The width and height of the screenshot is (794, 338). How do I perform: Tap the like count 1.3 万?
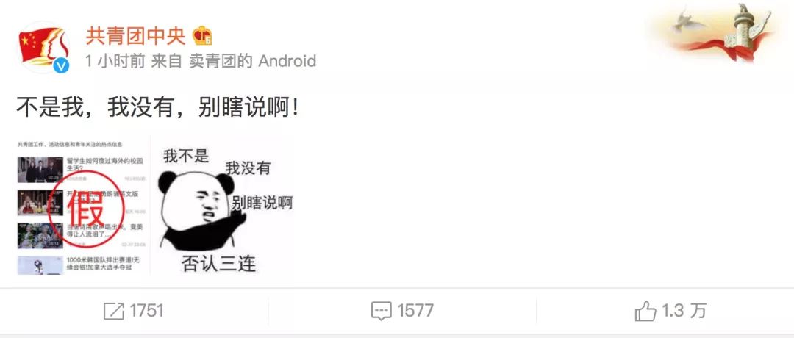coord(684,311)
